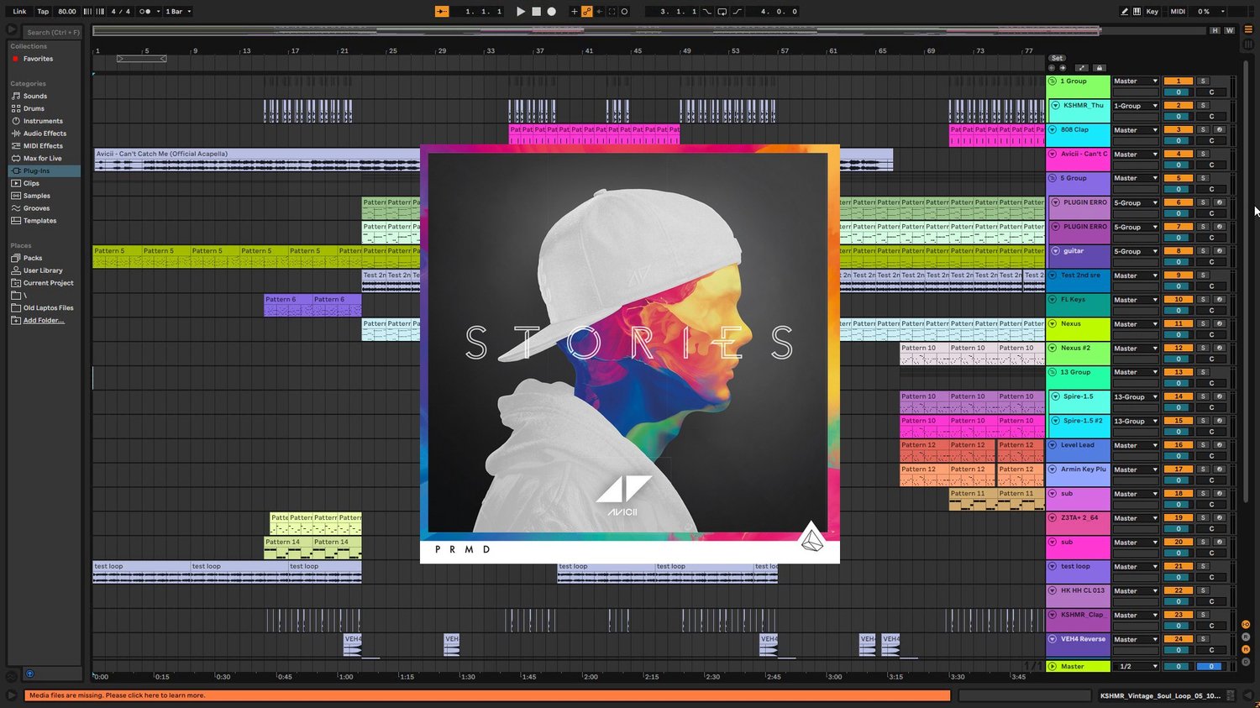Open the KSHMR_Thu output routing dropdown
Image resolution: width=1260 pixels, height=708 pixels.
1136,106
